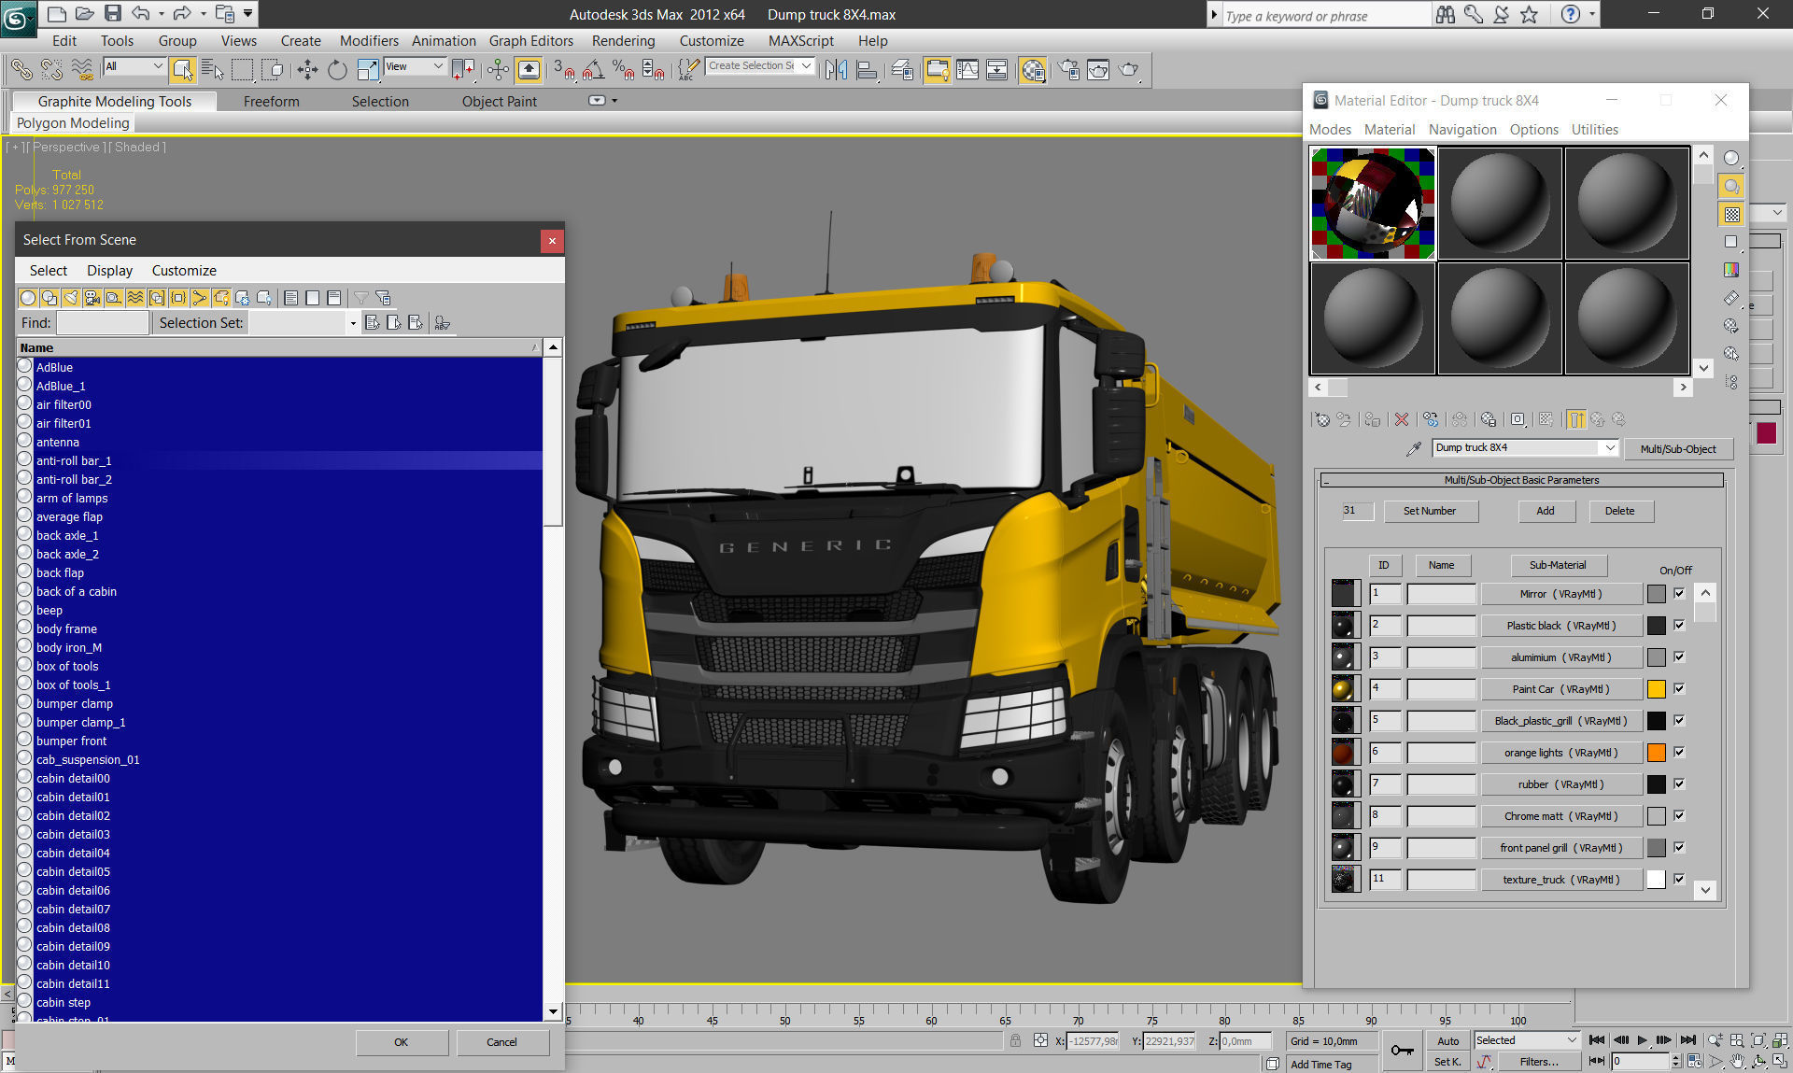Click Paint Car yellow color swatch
The width and height of the screenshot is (1793, 1073).
pos(1657,689)
